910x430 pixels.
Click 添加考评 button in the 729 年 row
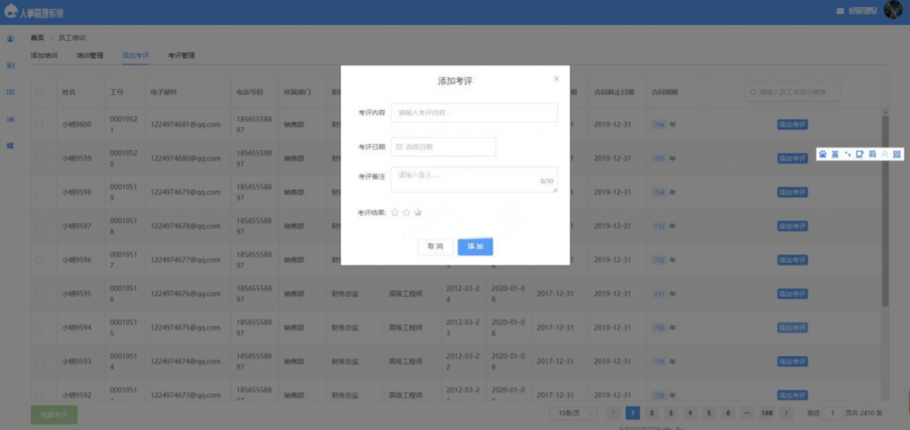pos(792,362)
